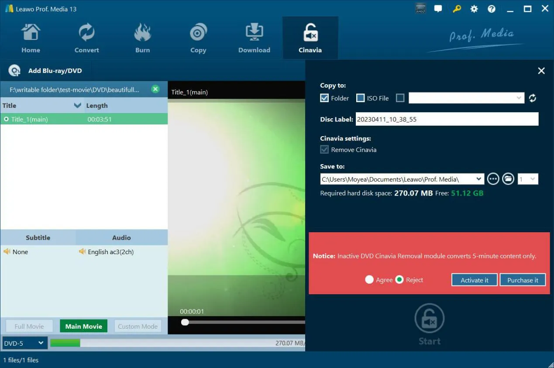Open the Burn module flame icon
The image size is (554, 368).
point(142,33)
